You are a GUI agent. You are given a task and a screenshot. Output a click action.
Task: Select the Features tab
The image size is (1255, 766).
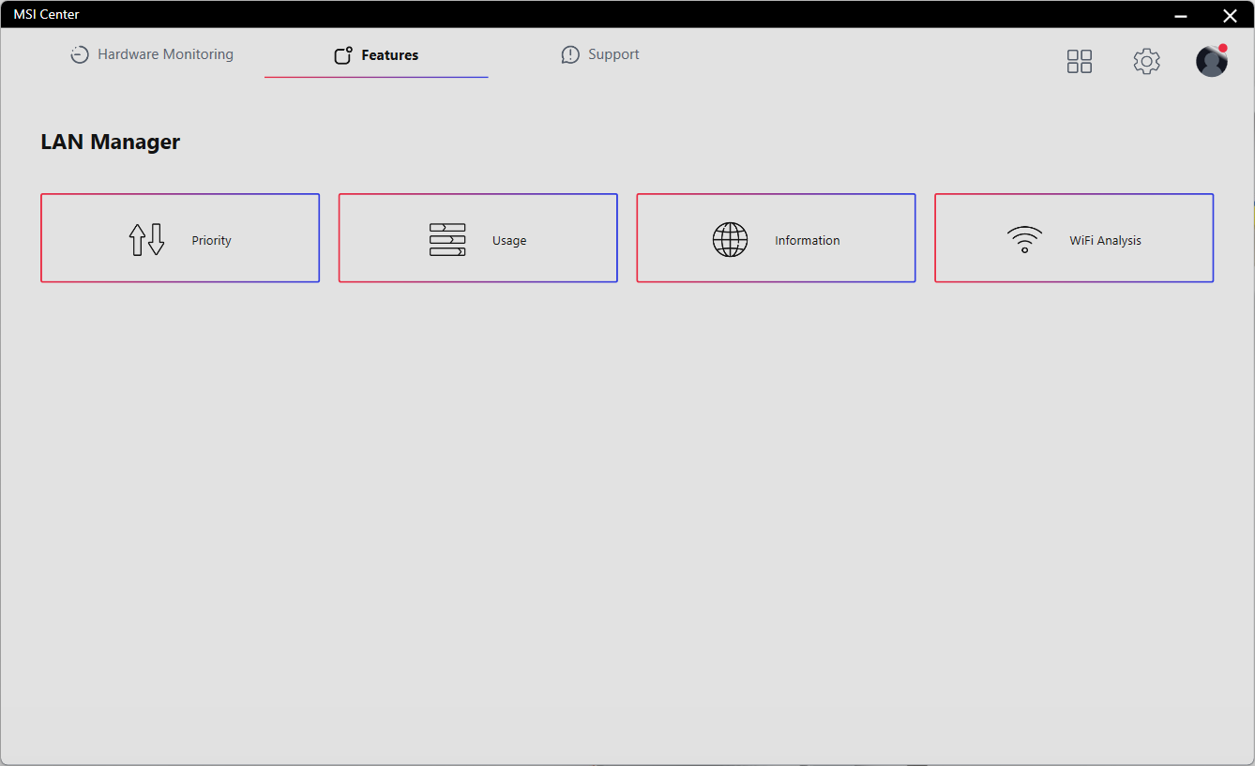pos(376,55)
